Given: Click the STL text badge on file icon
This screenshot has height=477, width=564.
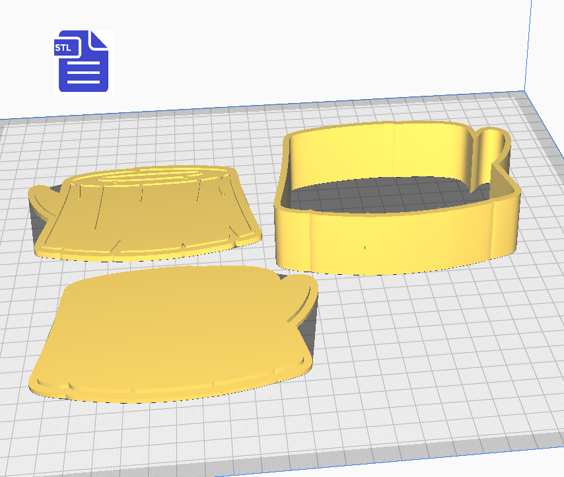Looking at the screenshot, I should click(x=64, y=48).
